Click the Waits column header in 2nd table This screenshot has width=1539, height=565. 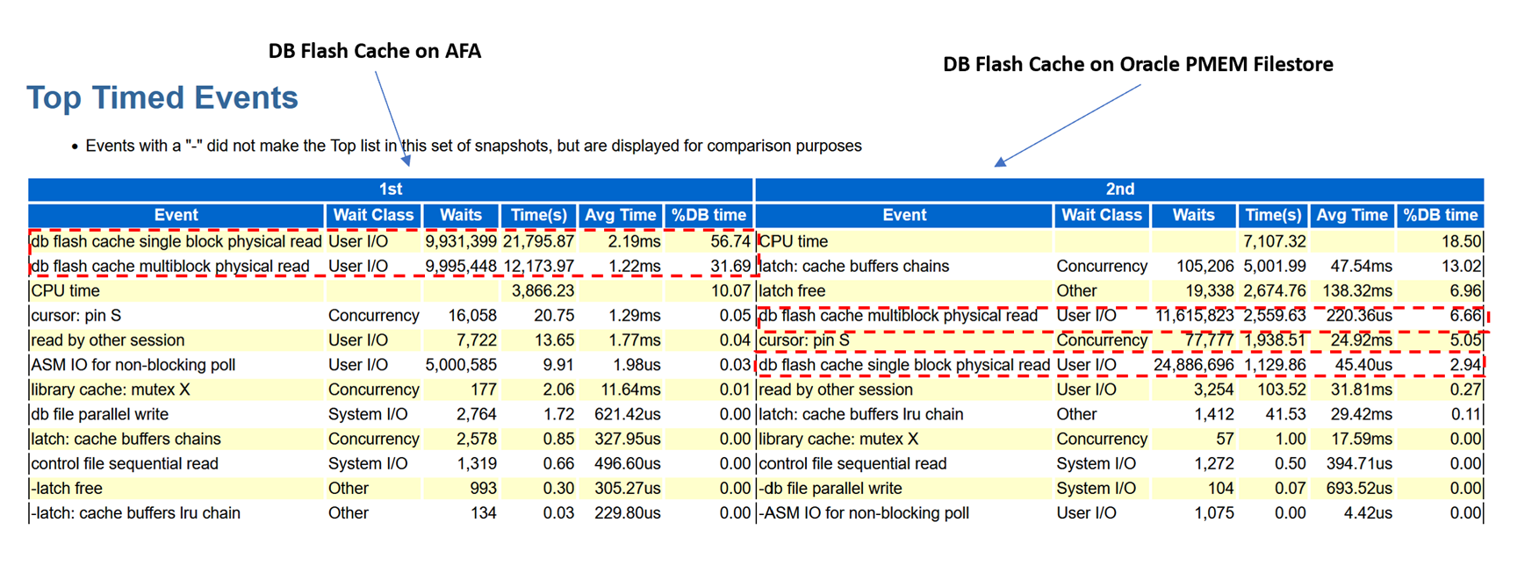click(1193, 215)
